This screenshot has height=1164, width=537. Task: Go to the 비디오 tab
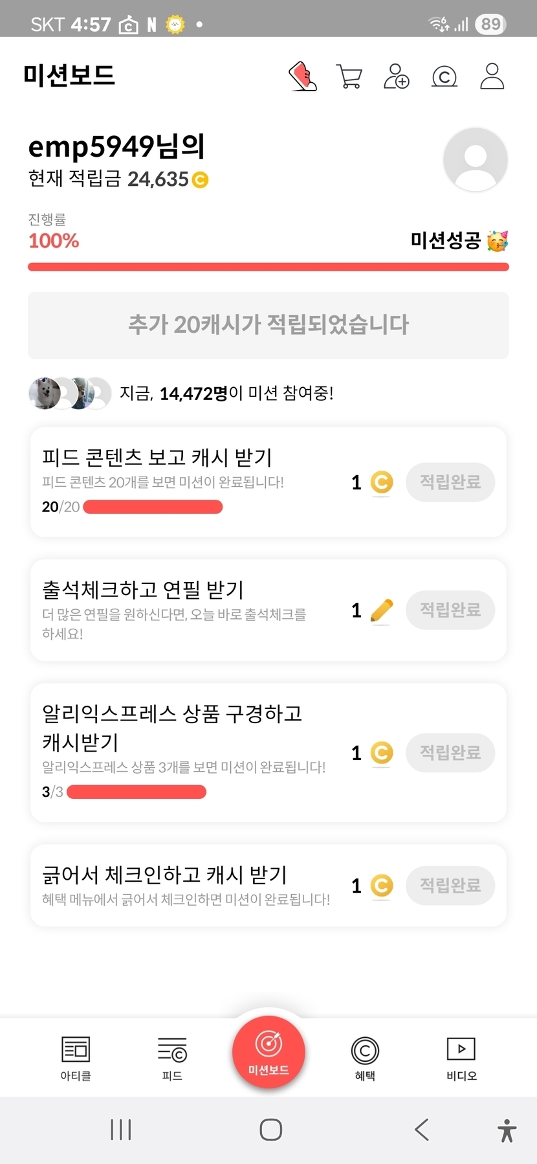pos(461,1058)
